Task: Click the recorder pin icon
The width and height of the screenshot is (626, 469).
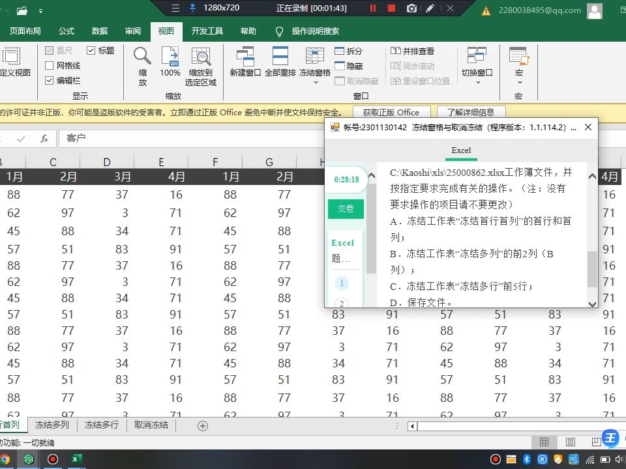Action: click(x=193, y=8)
